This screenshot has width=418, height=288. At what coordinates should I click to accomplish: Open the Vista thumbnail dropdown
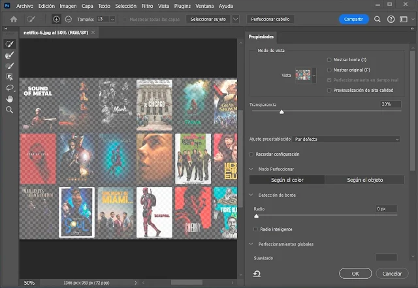coord(313,76)
